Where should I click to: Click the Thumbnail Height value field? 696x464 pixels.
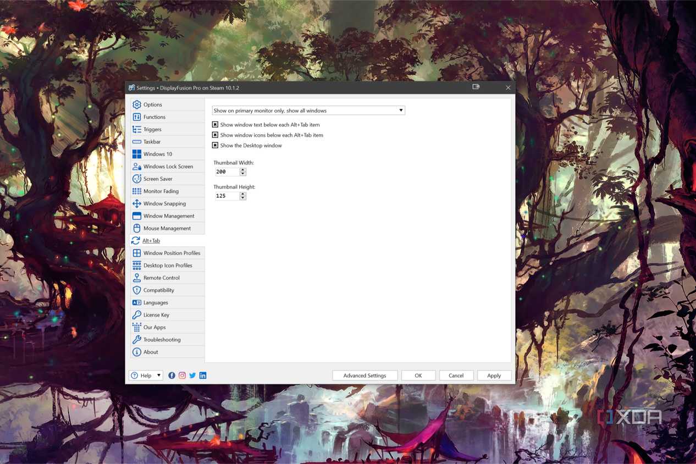coord(227,196)
